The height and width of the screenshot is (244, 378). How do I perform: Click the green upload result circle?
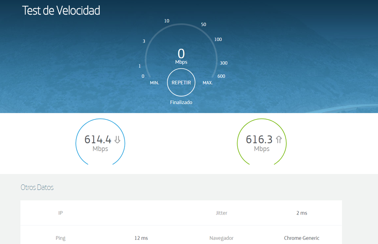pyautogui.click(x=261, y=142)
